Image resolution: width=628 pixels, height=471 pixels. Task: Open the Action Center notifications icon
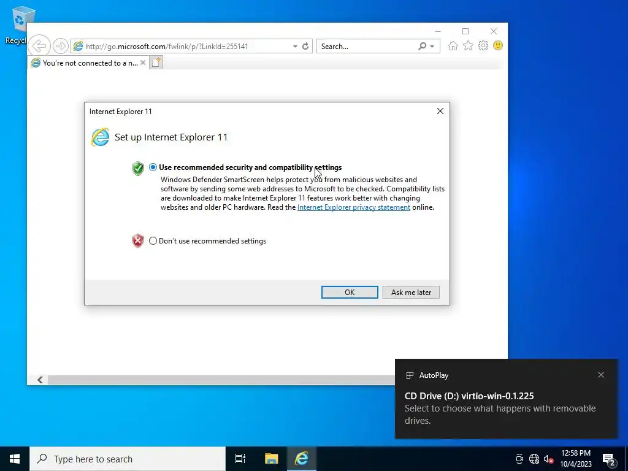(x=609, y=459)
